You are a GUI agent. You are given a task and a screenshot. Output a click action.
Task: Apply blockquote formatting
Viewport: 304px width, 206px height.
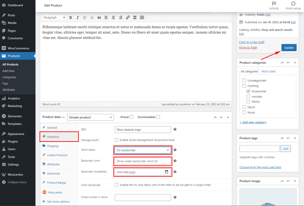tap(99, 18)
